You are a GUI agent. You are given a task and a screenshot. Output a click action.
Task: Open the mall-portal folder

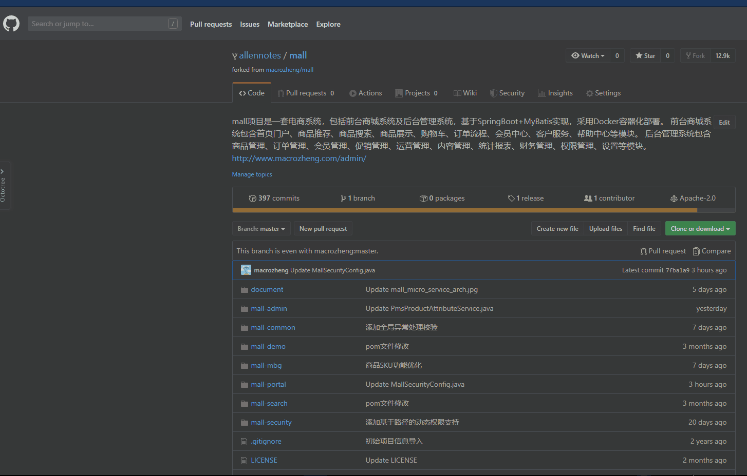point(268,385)
